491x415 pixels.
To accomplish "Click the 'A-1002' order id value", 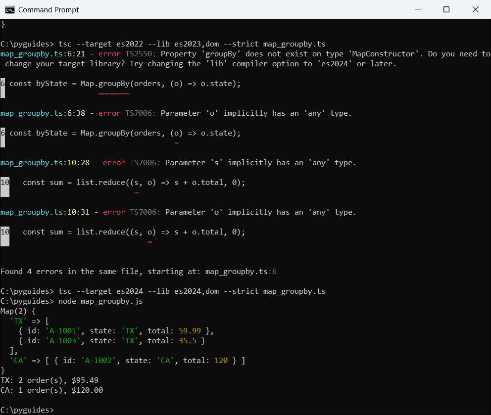I will 98,361.
